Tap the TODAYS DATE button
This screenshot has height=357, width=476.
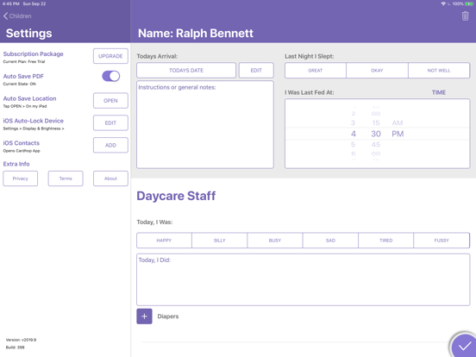186,71
